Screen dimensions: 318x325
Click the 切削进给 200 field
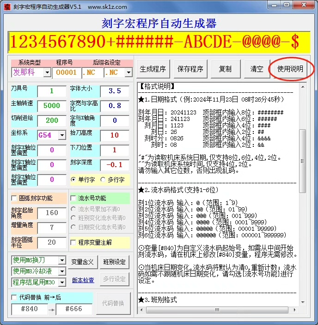52,120
